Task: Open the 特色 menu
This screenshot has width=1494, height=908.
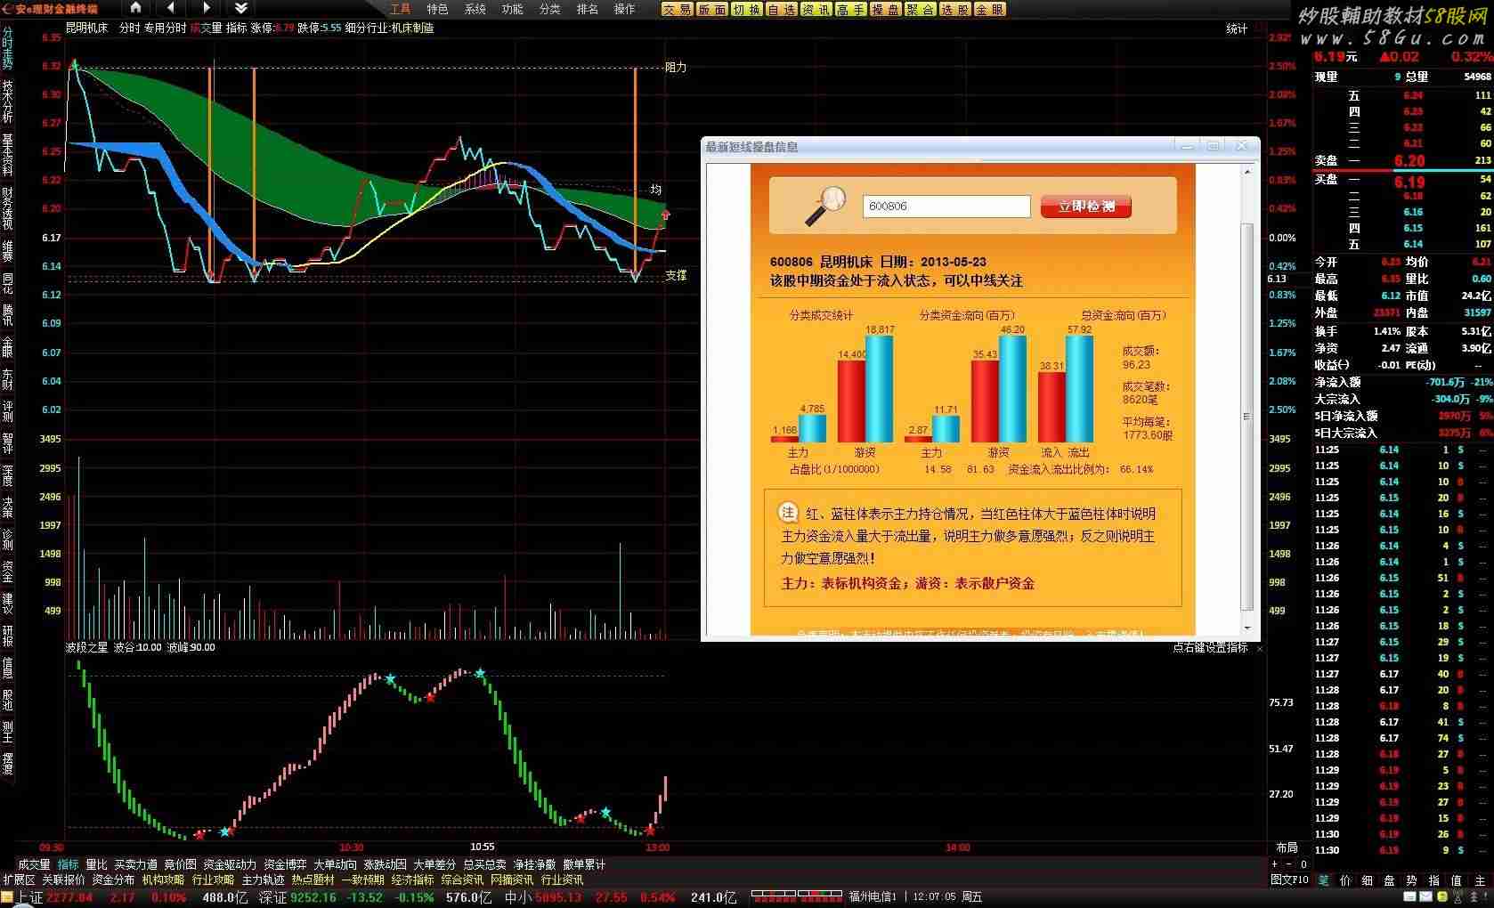Action: [437, 9]
